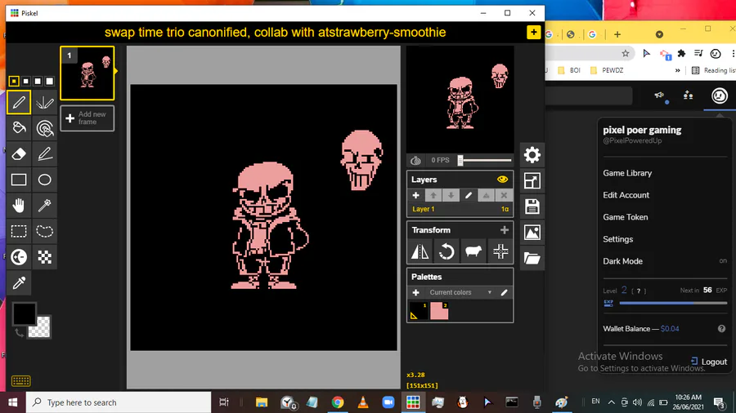Select the Pen tool in Piskel
Viewport: 736px width, 413px height.
point(19,102)
